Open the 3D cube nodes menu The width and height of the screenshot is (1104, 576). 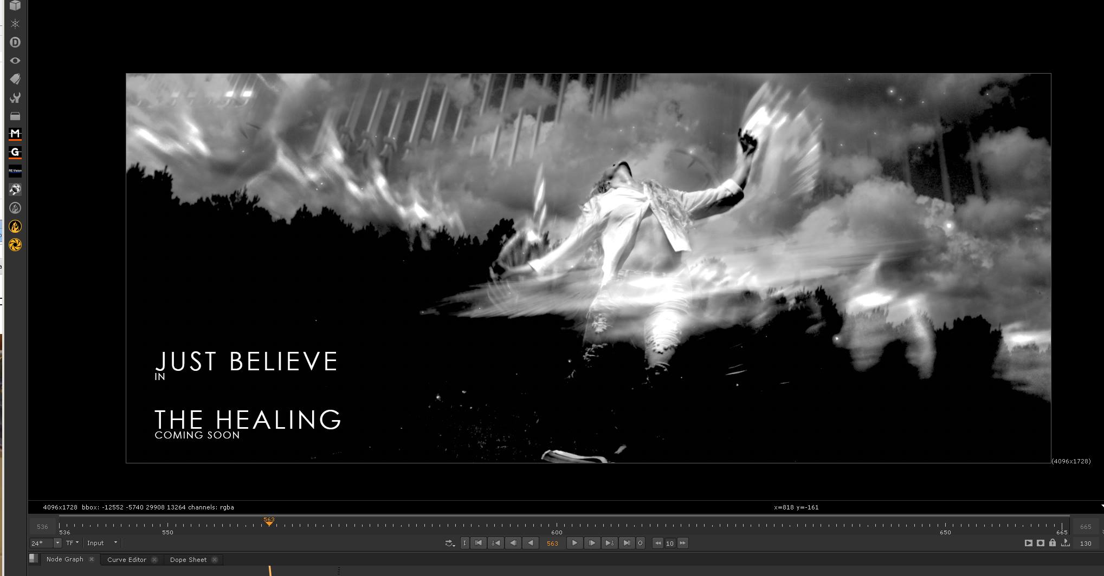pyautogui.click(x=15, y=6)
